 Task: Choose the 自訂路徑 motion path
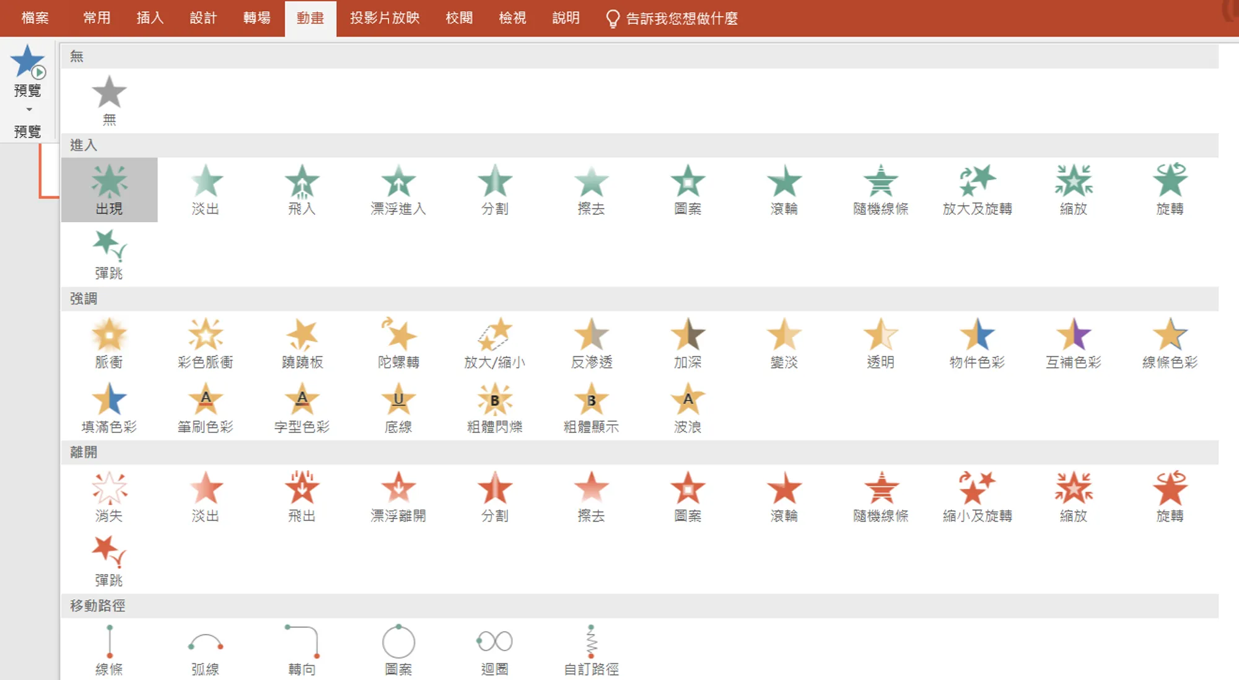click(591, 650)
